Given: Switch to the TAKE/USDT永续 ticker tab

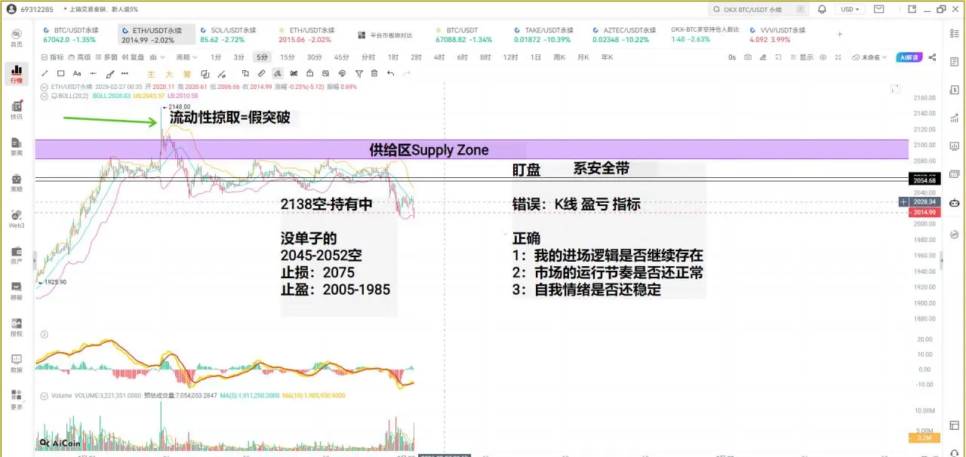Looking at the screenshot, I should tap(545, 35).
